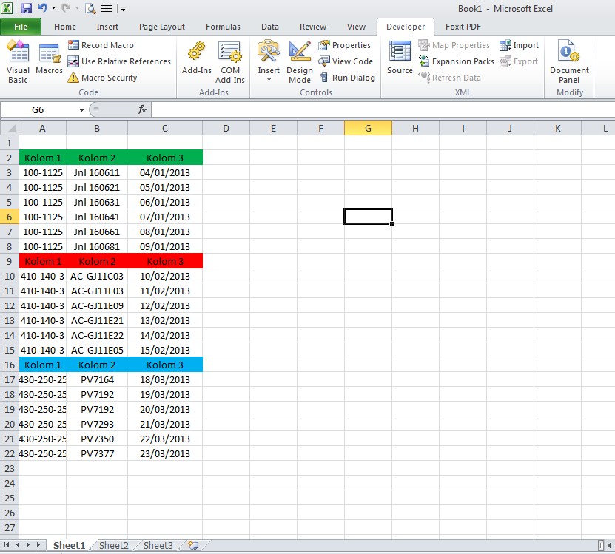Click the Import XML button

(520, 45)
